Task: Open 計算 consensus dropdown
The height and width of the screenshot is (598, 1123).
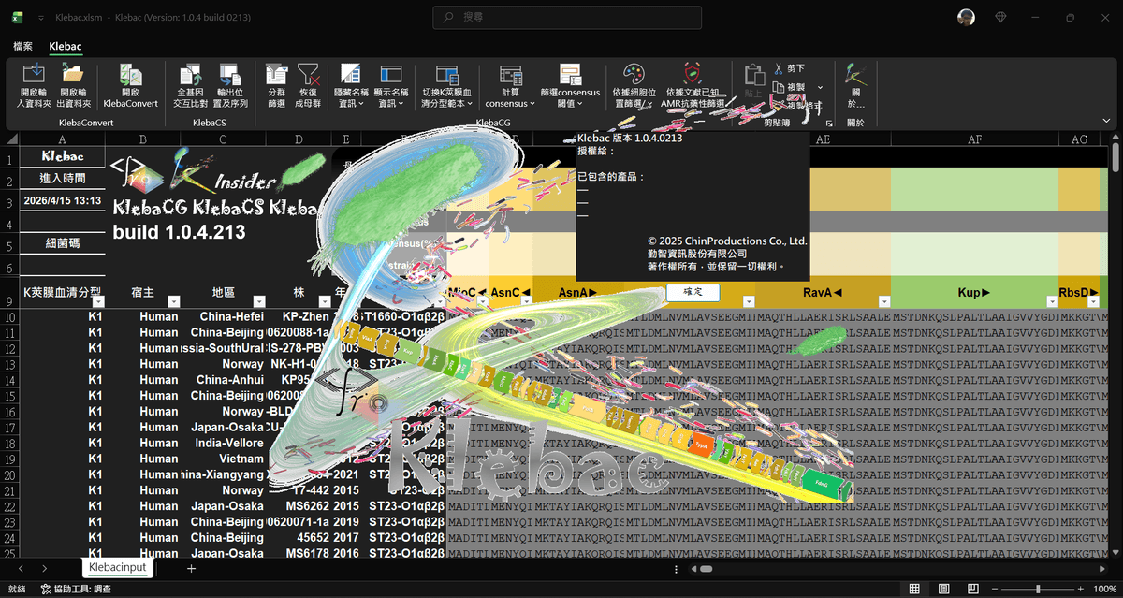Action: (510, 86)
